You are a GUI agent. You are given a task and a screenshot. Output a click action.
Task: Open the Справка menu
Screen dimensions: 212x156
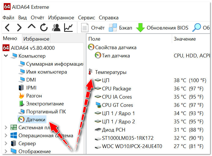pyautogui.click(x=109, y=18)
